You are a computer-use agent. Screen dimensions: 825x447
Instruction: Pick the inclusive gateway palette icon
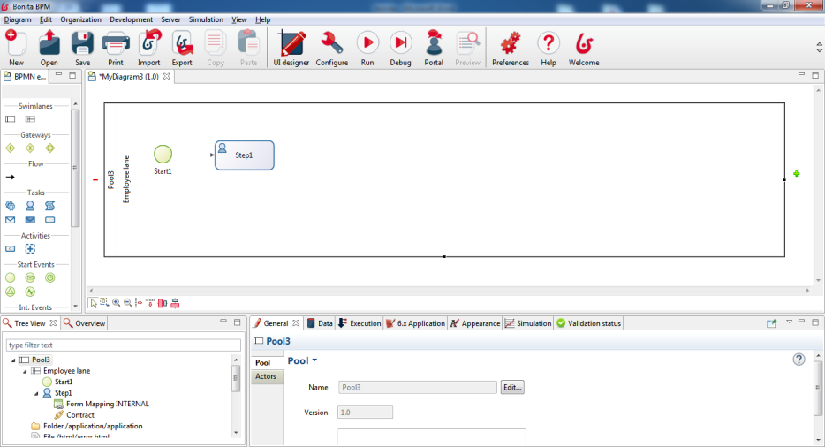(x=50, y=148)
